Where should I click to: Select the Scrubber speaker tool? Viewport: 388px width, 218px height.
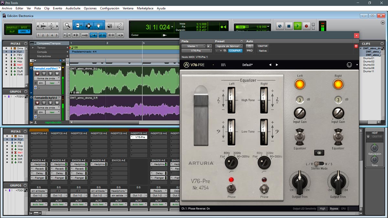(110, 26)
